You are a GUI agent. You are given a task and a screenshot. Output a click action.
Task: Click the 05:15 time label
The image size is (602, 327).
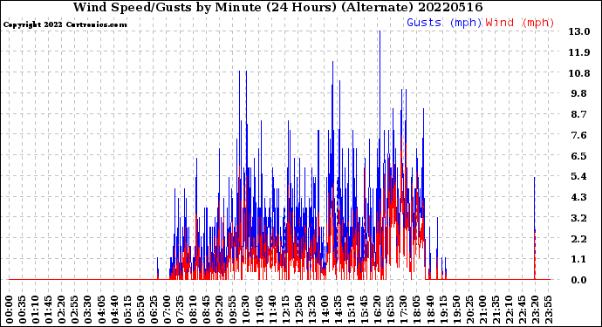pyautogui.click(x=127, y=310)
